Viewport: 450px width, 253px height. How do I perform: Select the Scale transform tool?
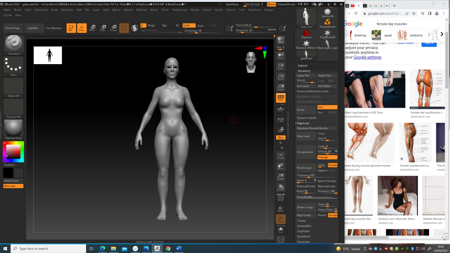102,28
